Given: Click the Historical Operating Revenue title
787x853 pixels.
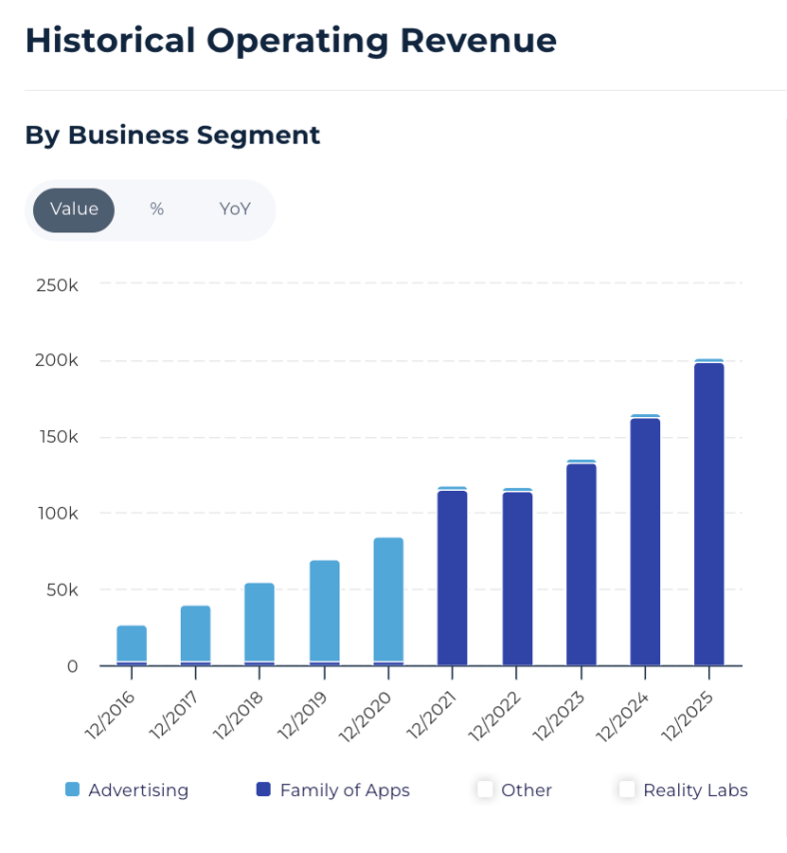Looking at the screenshot, I should (x=291, y=41).
